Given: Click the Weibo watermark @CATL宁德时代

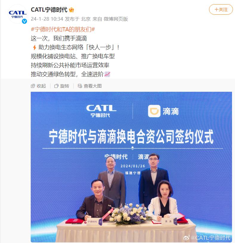Looking at the screenshot, I should (207, 238).
